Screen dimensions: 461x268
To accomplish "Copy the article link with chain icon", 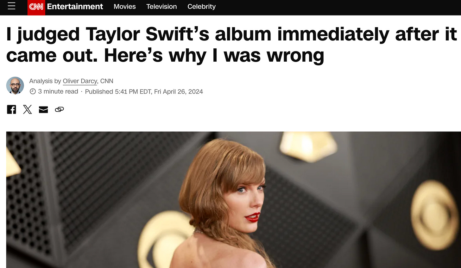I will (59, 109).
